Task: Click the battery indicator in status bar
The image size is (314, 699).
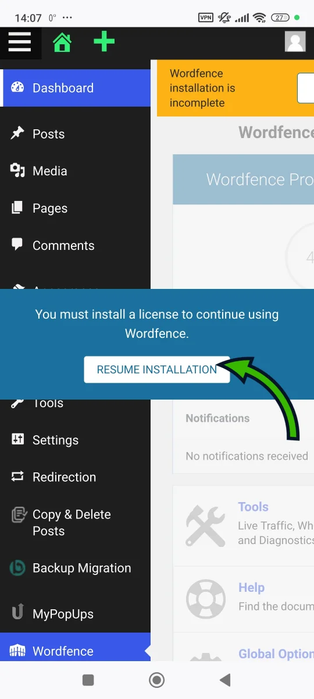Action: point(280,17)
